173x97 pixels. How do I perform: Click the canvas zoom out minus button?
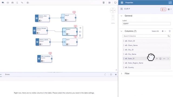pos(113,19)
